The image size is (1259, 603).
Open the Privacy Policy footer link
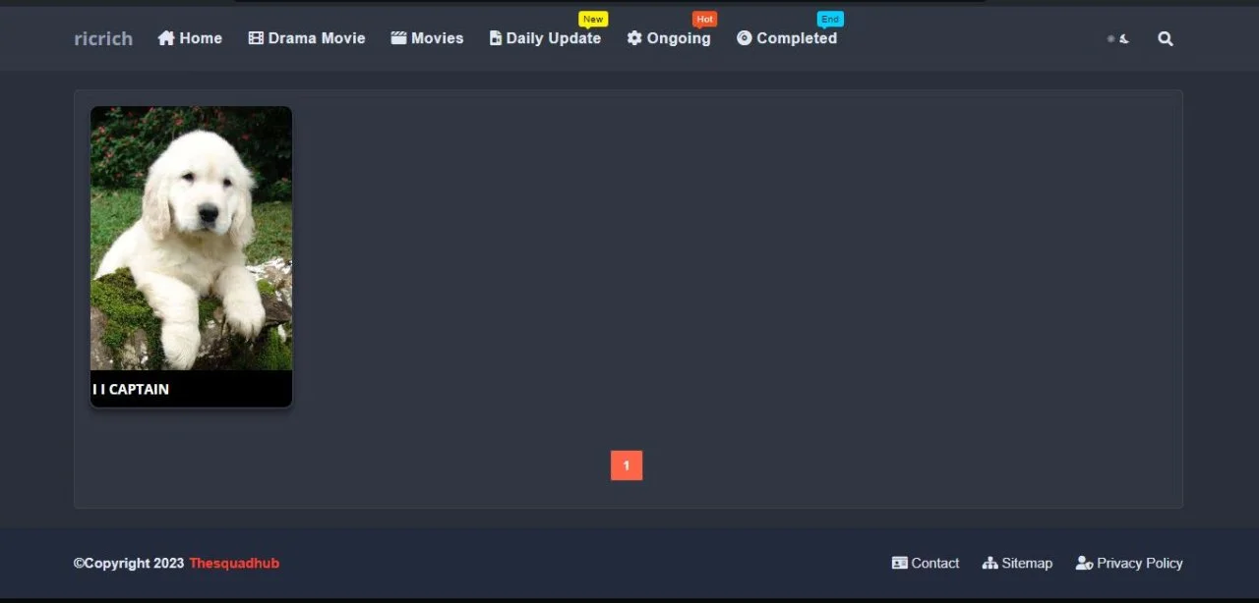[x=1140, y=563]
